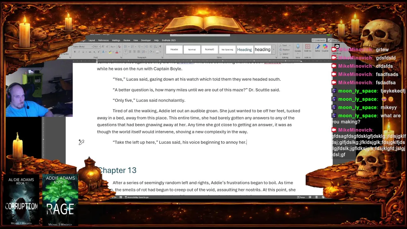Image resolution: width=407 pixels, height=229 pixels.
Task: Toggle Underline formatting
Action: (83, 52)
